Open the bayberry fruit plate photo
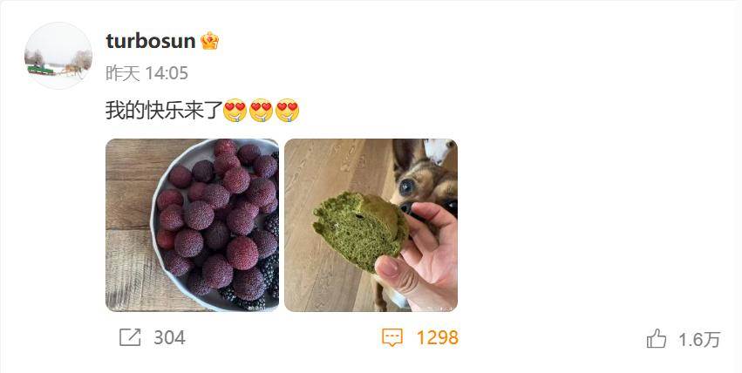 (192, 225)
